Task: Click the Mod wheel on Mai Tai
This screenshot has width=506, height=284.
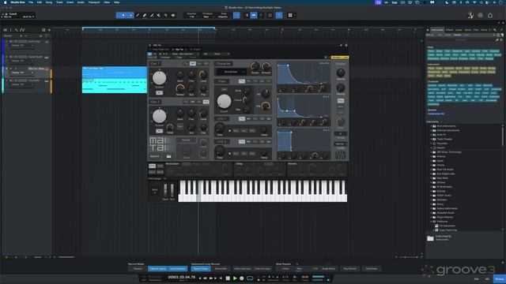Action: point(172,191)
